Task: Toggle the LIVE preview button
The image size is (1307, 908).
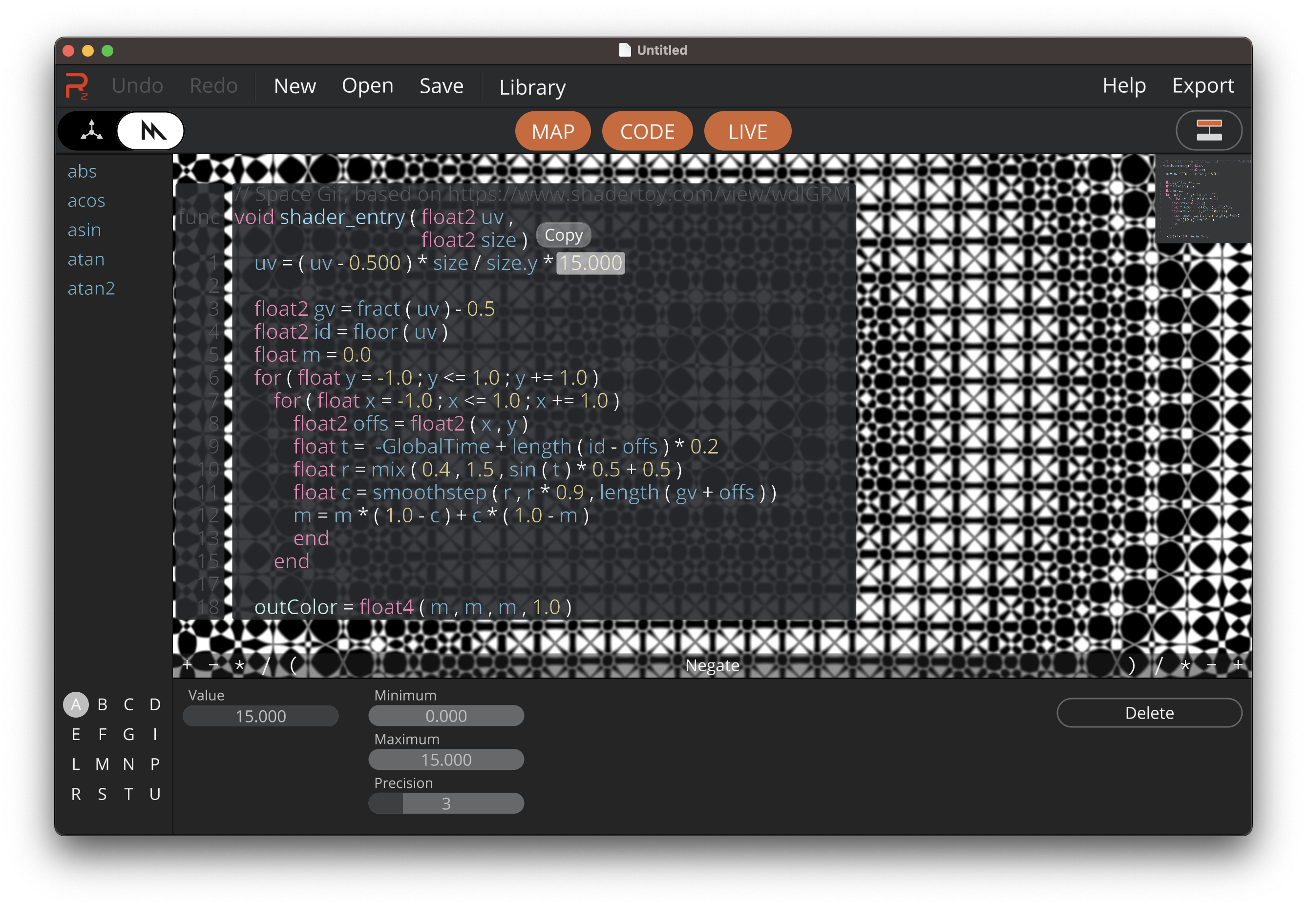Action: 747,132
